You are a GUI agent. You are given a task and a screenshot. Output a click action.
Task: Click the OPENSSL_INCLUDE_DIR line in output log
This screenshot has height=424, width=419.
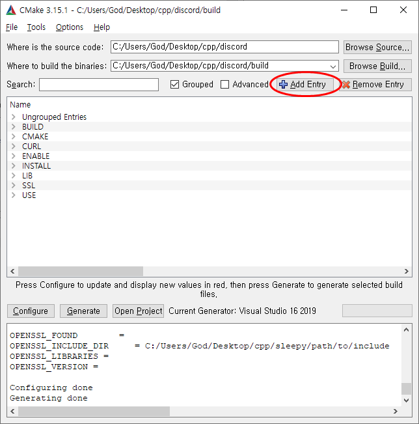199,346
